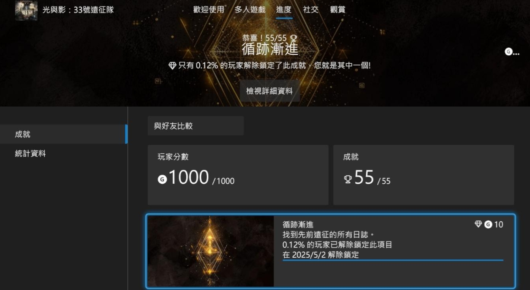This screenshot has width=530, height=290.
Task: Select the 進度 tab
Action: click(284, 10)
